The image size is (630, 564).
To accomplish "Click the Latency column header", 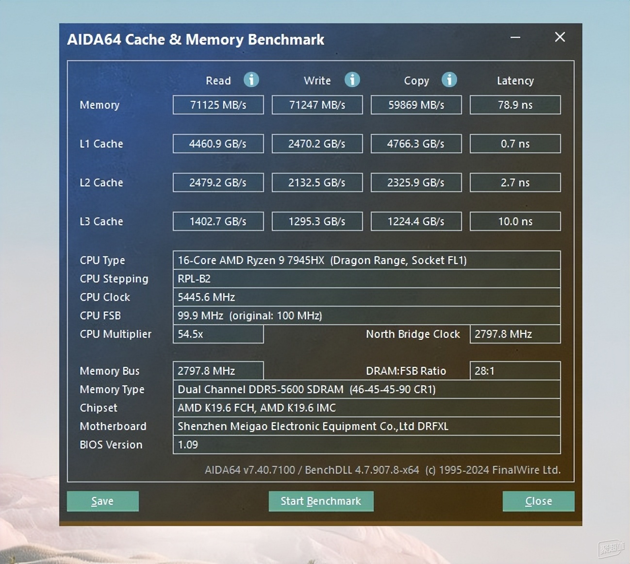I will tap(515, 81).
